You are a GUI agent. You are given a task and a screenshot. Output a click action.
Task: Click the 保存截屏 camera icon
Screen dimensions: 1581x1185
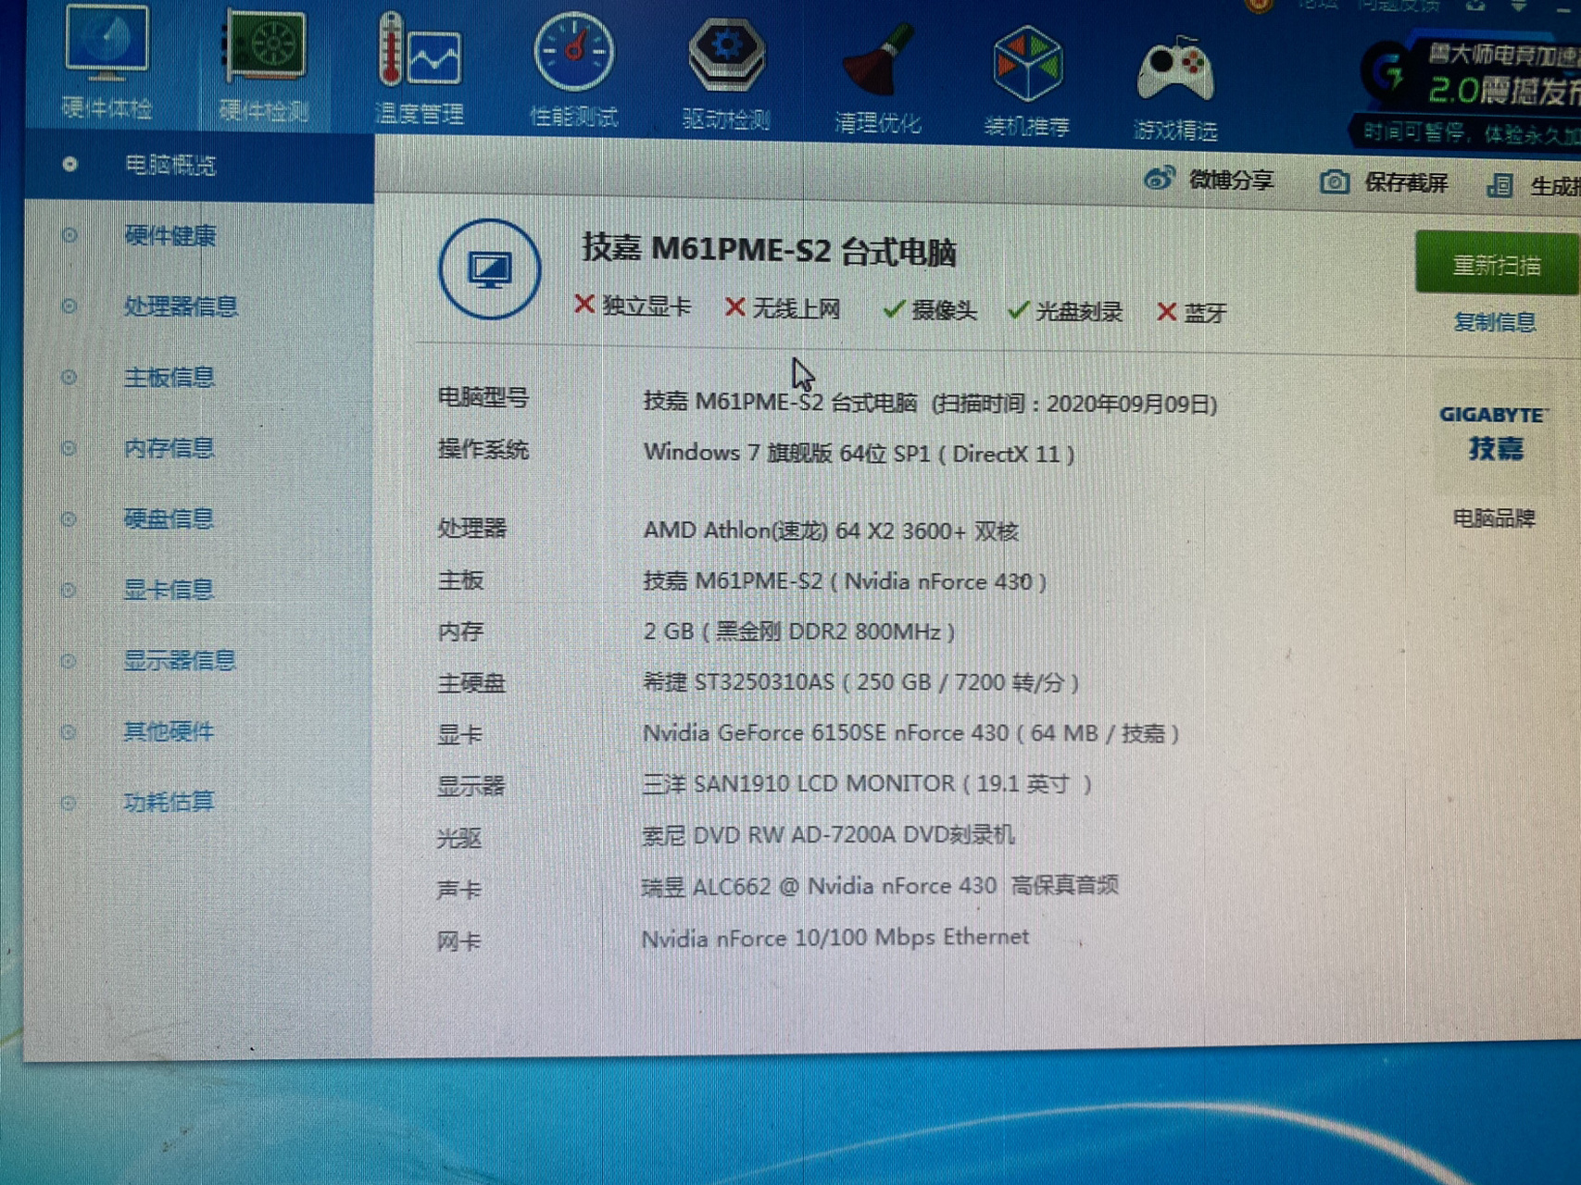1334,181
